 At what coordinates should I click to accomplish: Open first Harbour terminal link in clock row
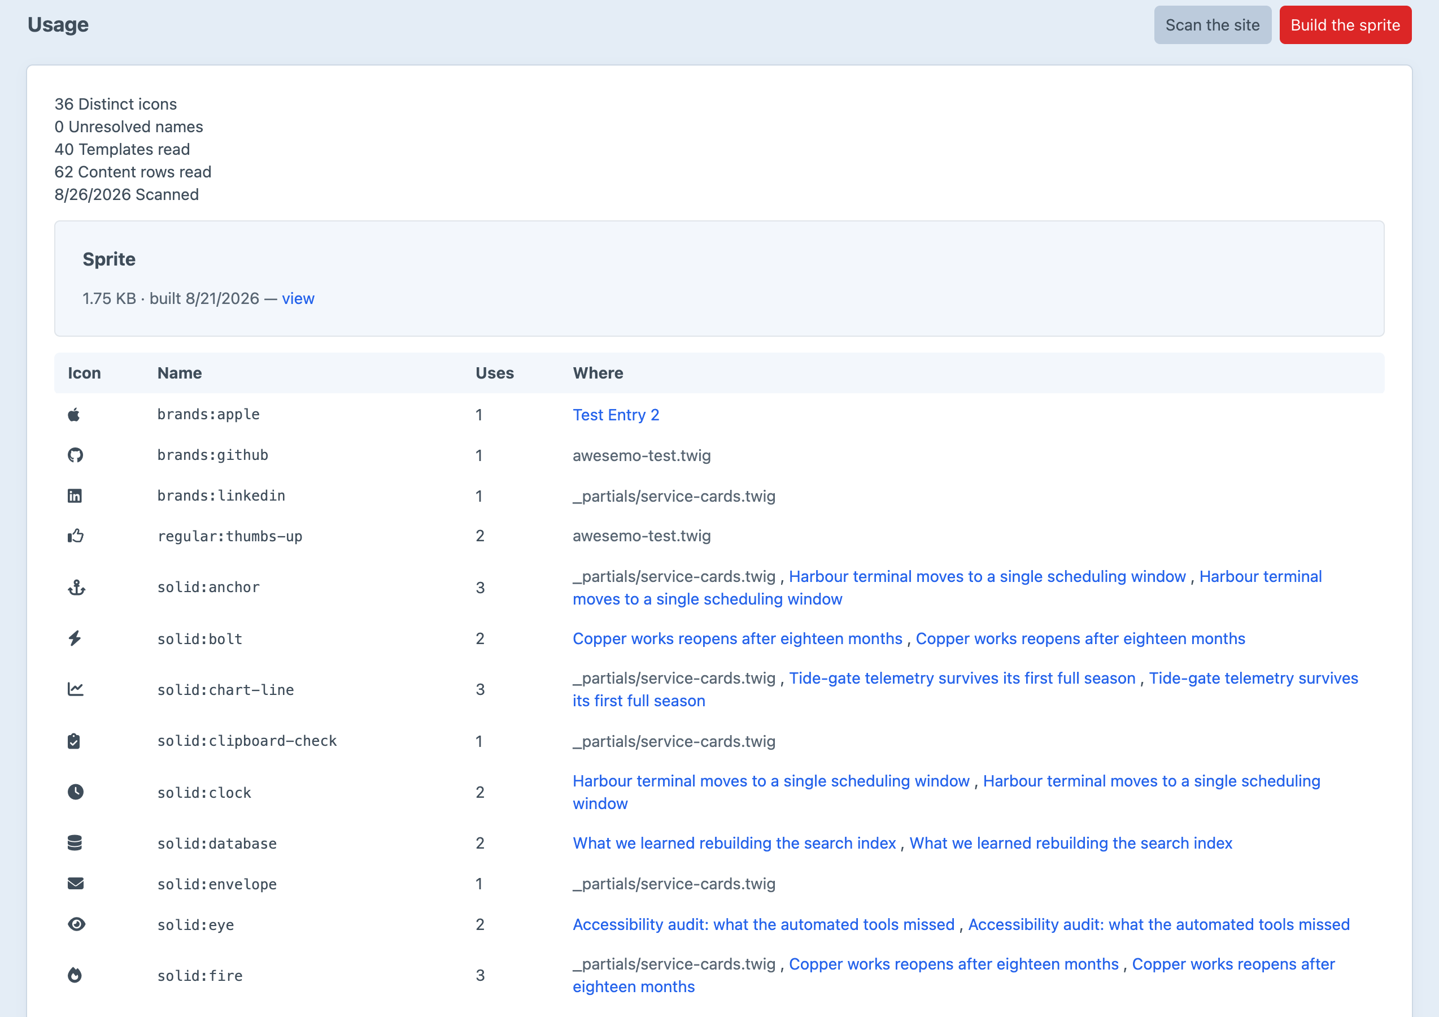771,781
